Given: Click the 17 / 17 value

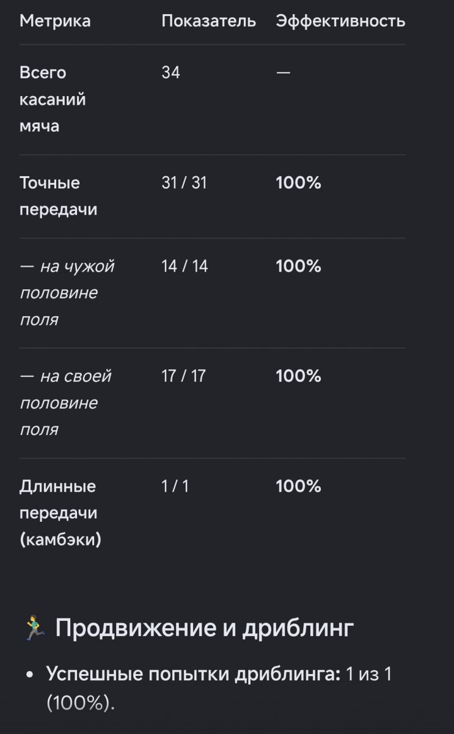Looking at the screenshot, I should coord(184,376).
